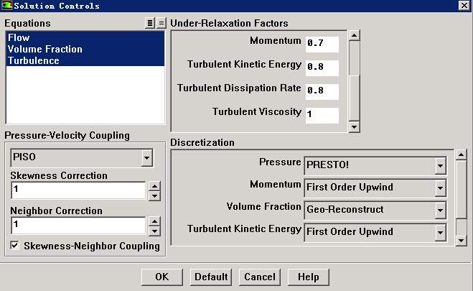Image resolution: width=473 pixels, height=291 pixels.
Task: Click the Default button
Action: (x=211, y=277)
